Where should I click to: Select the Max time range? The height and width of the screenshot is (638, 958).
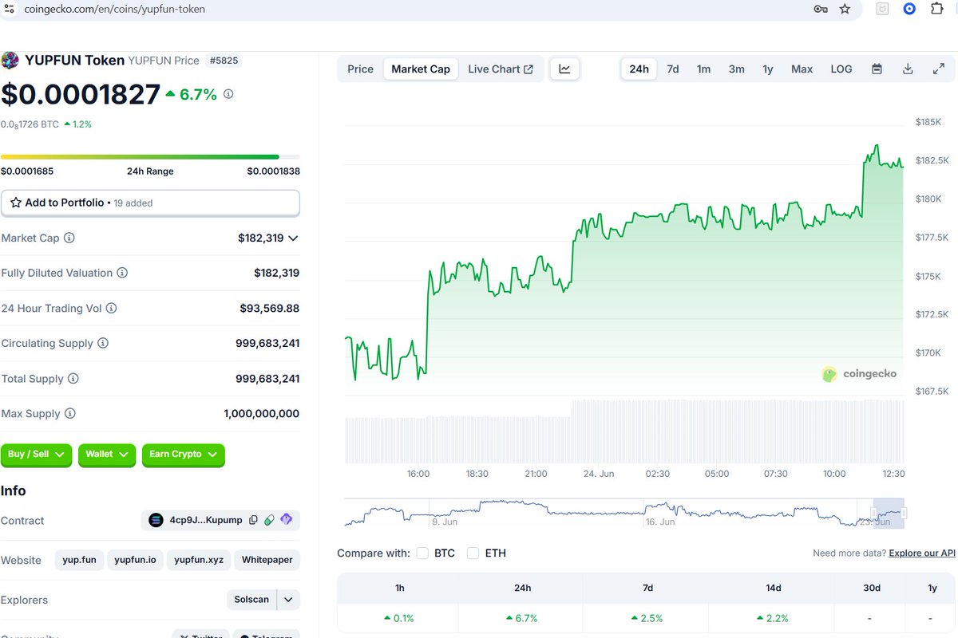[802, 69]
